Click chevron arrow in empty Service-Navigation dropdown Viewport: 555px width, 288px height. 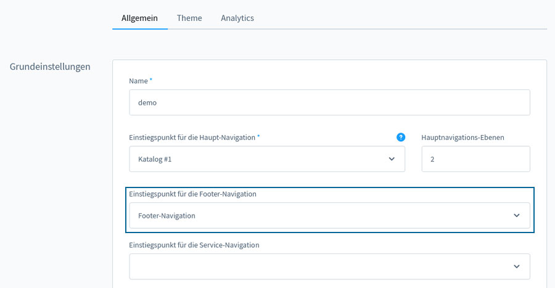pos(516,266)
